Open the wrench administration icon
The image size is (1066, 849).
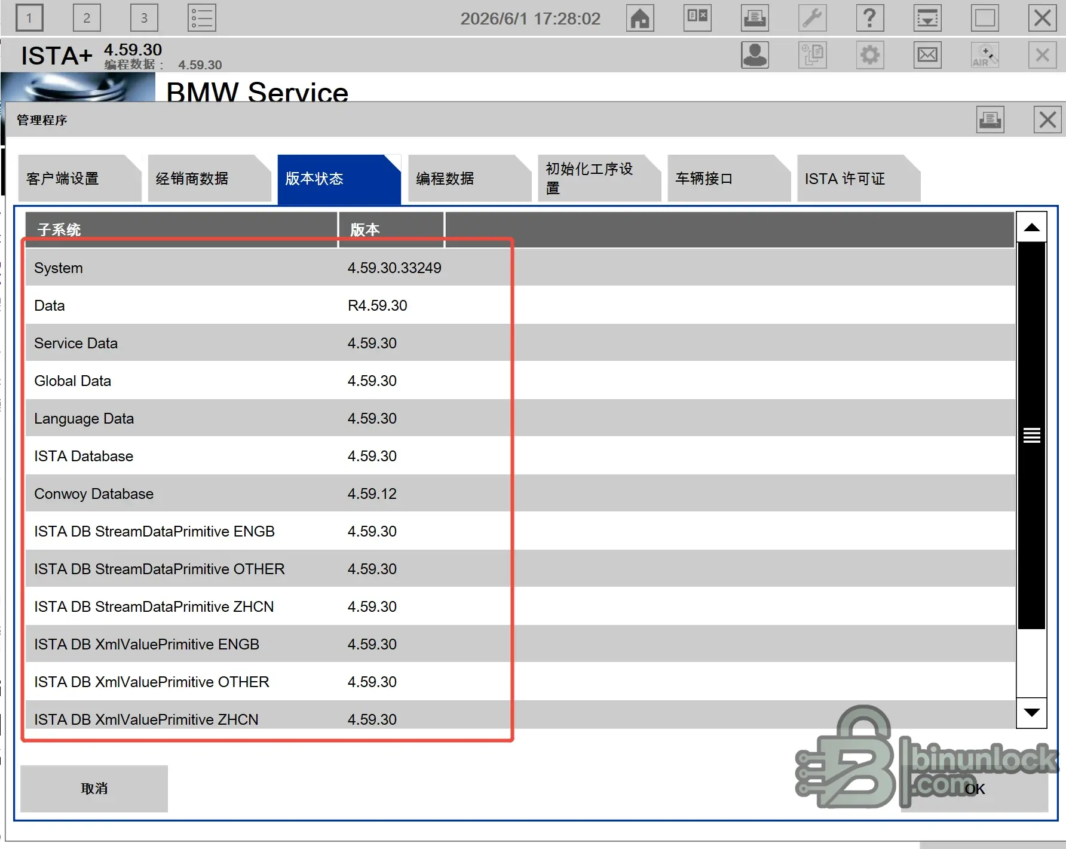coord(813,18)
